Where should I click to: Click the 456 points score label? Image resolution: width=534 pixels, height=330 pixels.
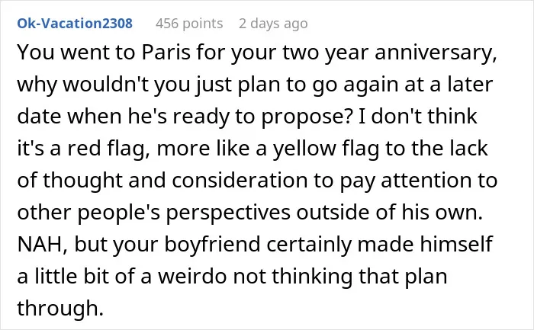click(189, 24)
